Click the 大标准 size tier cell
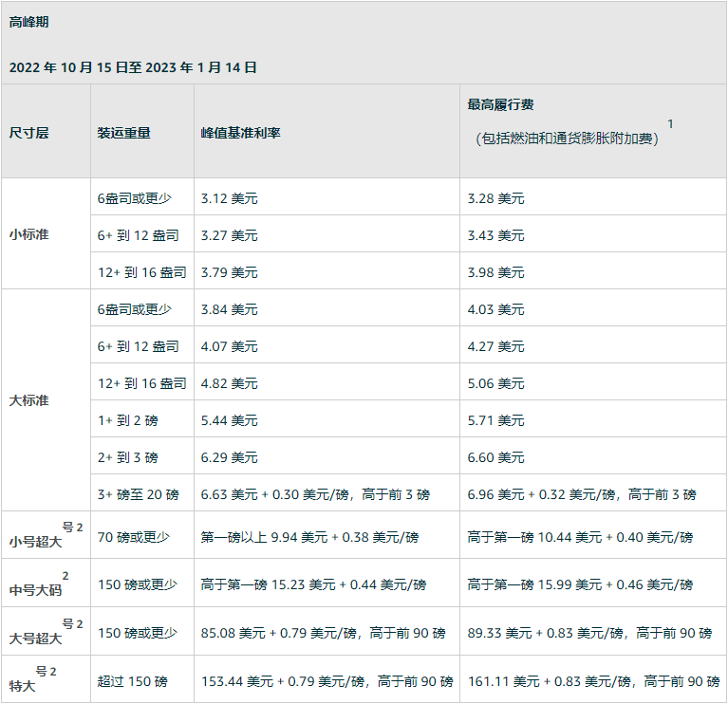 [x=28, y=400]
